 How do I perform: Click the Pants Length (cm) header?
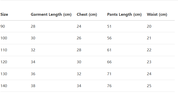124,14
